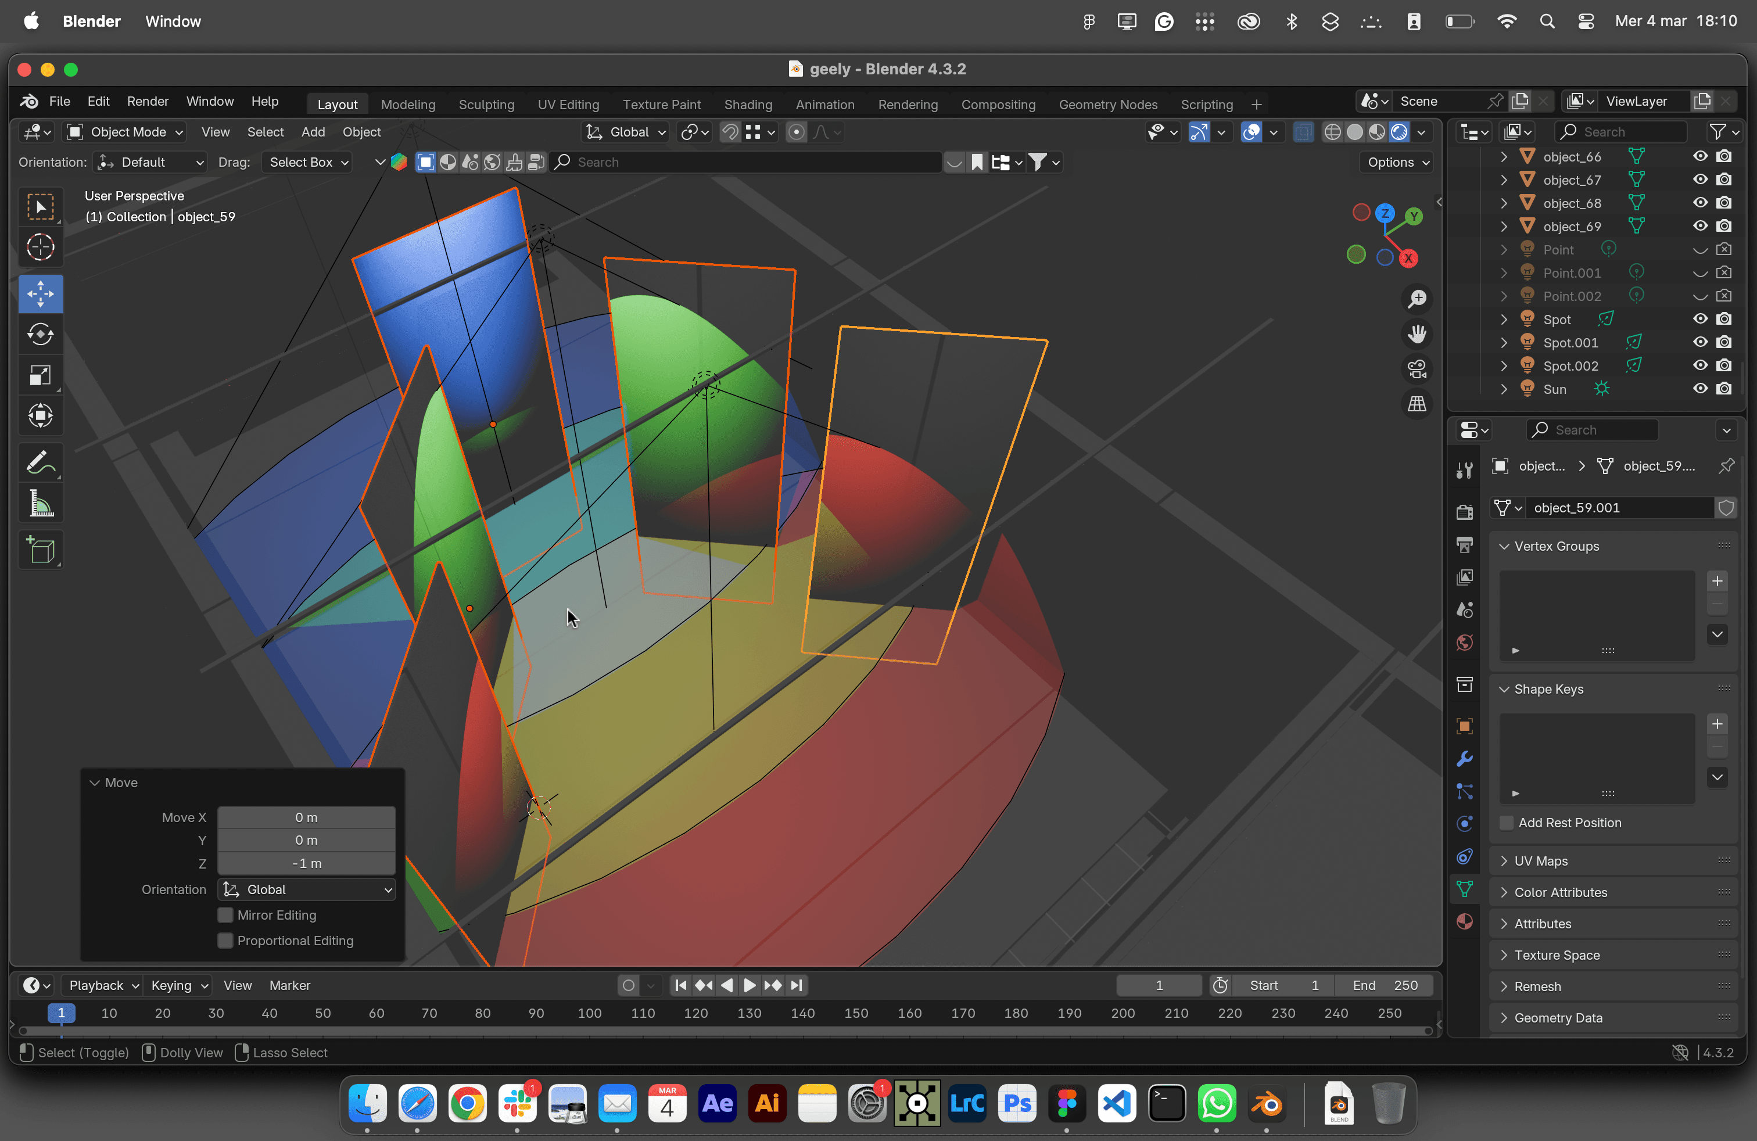The image size is (1757, 1141).
Task: Enable the Mirror Editing checkbox
Action: click(x=226, y=915)
